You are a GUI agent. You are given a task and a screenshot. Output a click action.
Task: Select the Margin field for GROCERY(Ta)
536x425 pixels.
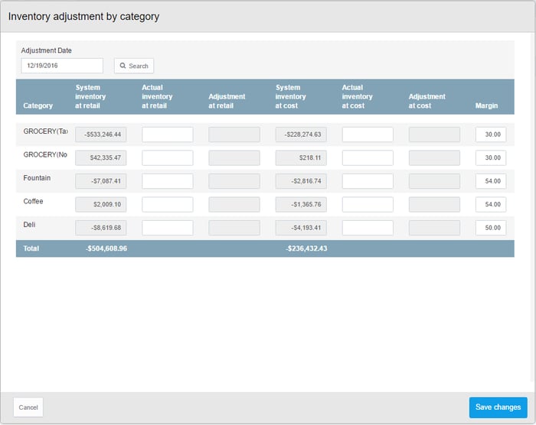click(490, 135)
